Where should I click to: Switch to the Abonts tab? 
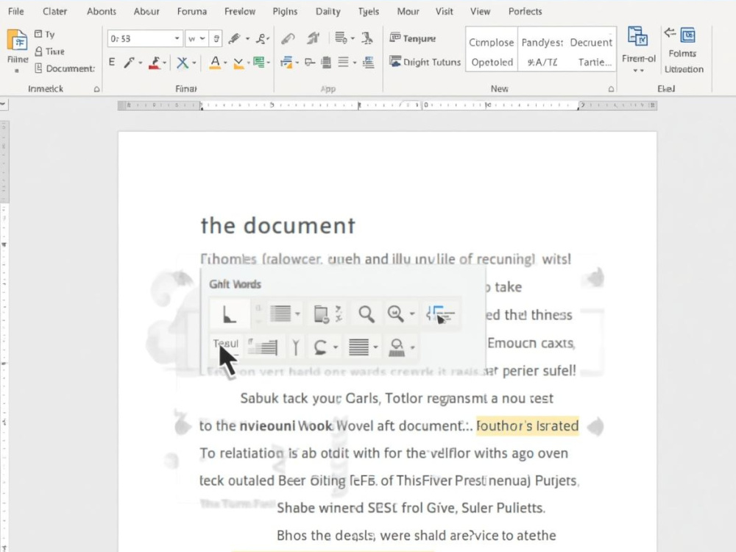click(x=102, y=11)
